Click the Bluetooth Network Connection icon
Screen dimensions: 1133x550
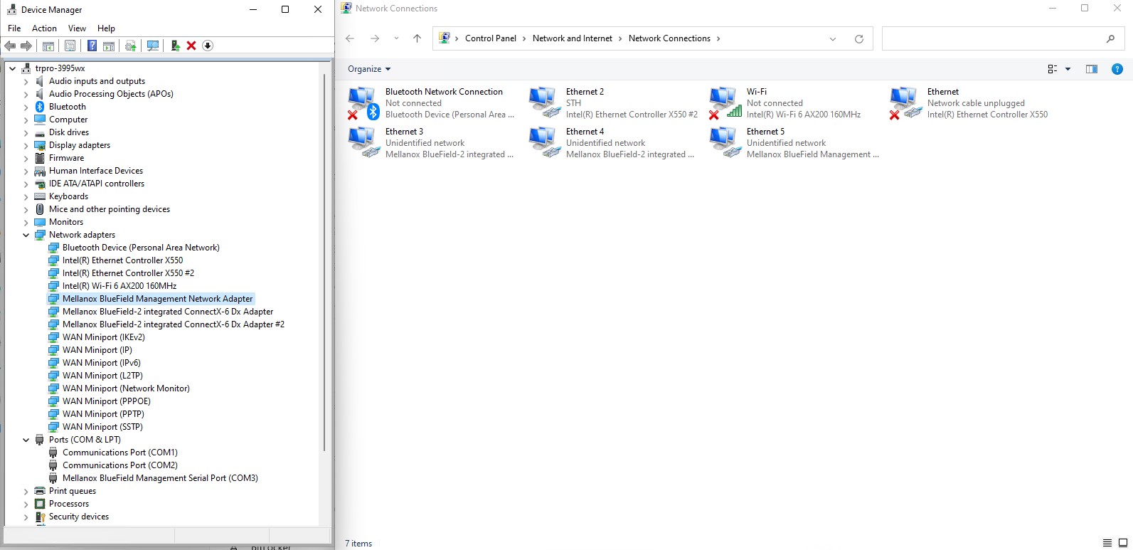363,102
